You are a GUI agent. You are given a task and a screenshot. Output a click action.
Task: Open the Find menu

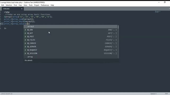click(15, 5)
